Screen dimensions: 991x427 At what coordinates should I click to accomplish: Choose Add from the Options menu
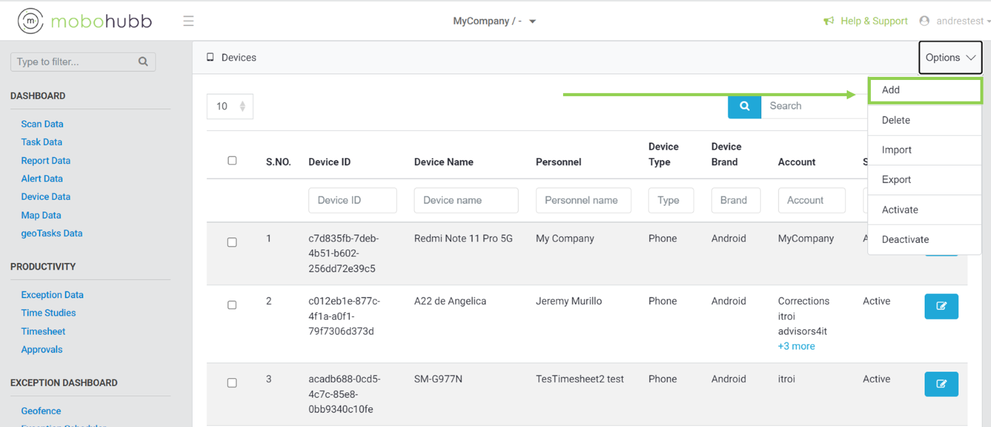coord(924,90)
